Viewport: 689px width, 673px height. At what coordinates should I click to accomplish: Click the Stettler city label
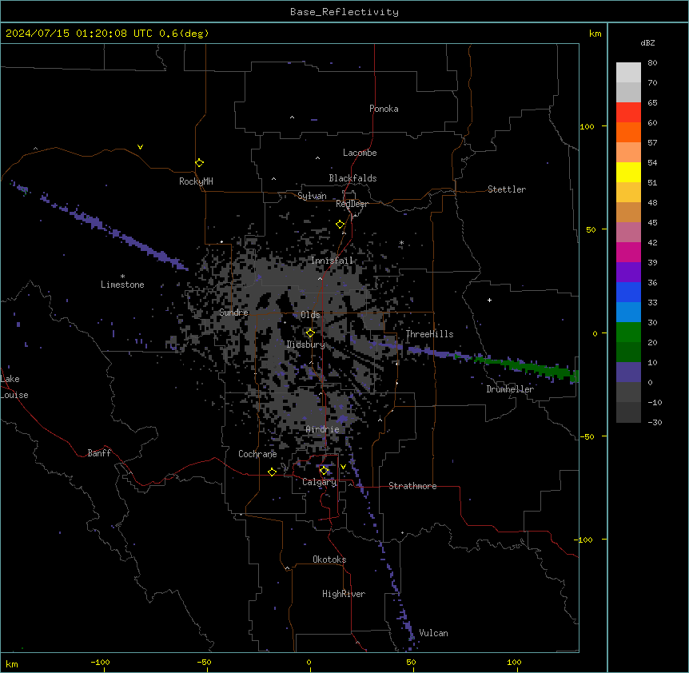pyautogui.click(x=507, y=189)
